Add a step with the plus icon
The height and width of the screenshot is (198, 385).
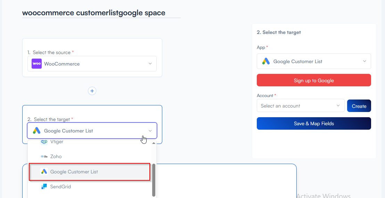(92, 91)
